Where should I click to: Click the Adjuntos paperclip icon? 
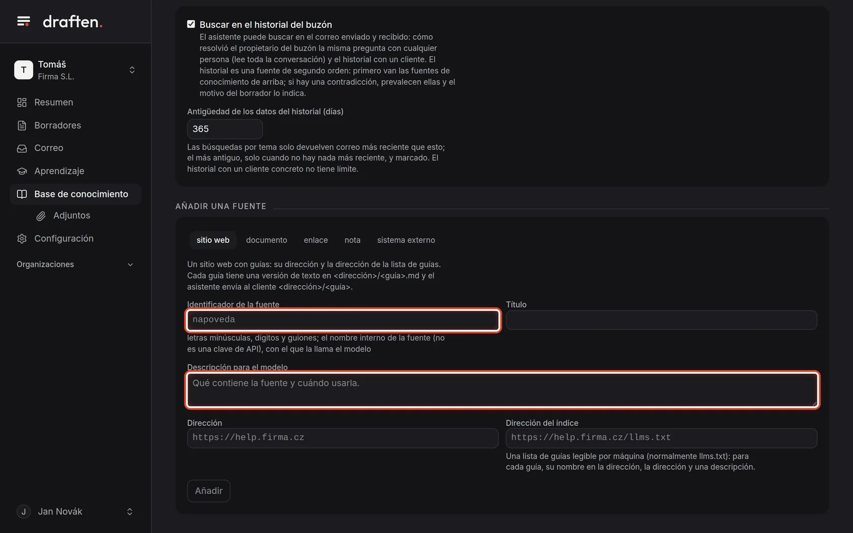click(41, 216)
